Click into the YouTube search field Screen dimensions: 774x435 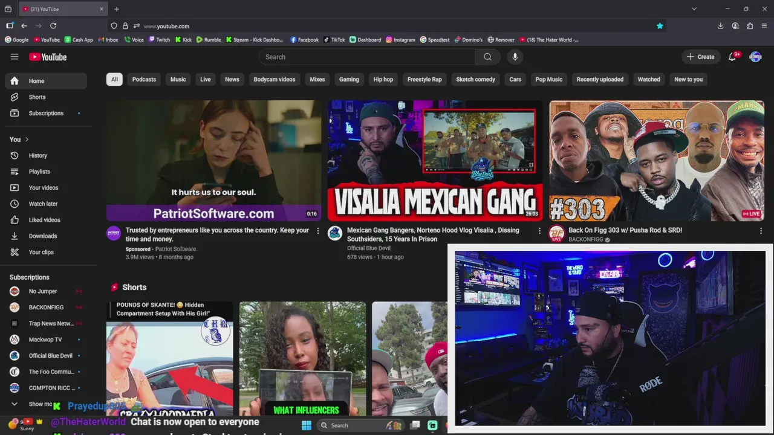(x=367, y=57)
